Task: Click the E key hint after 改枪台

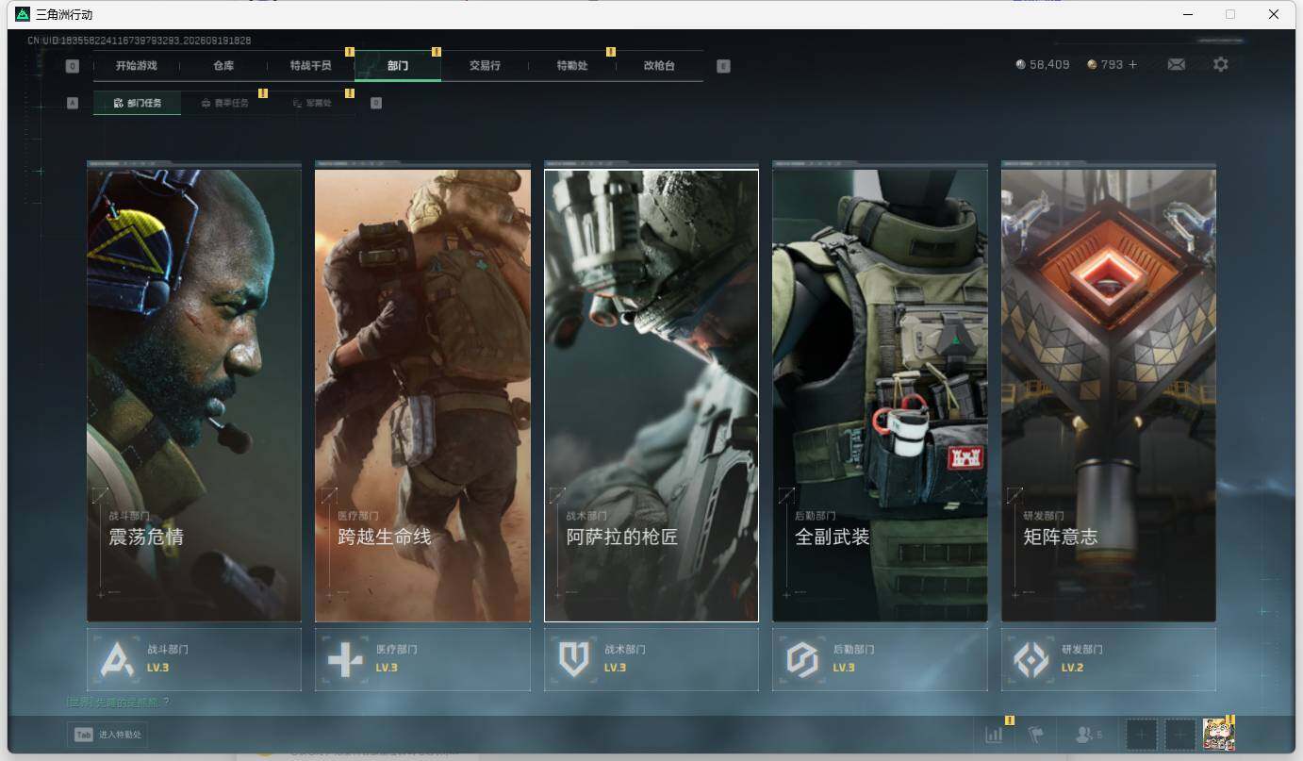Action: (723, 66)
